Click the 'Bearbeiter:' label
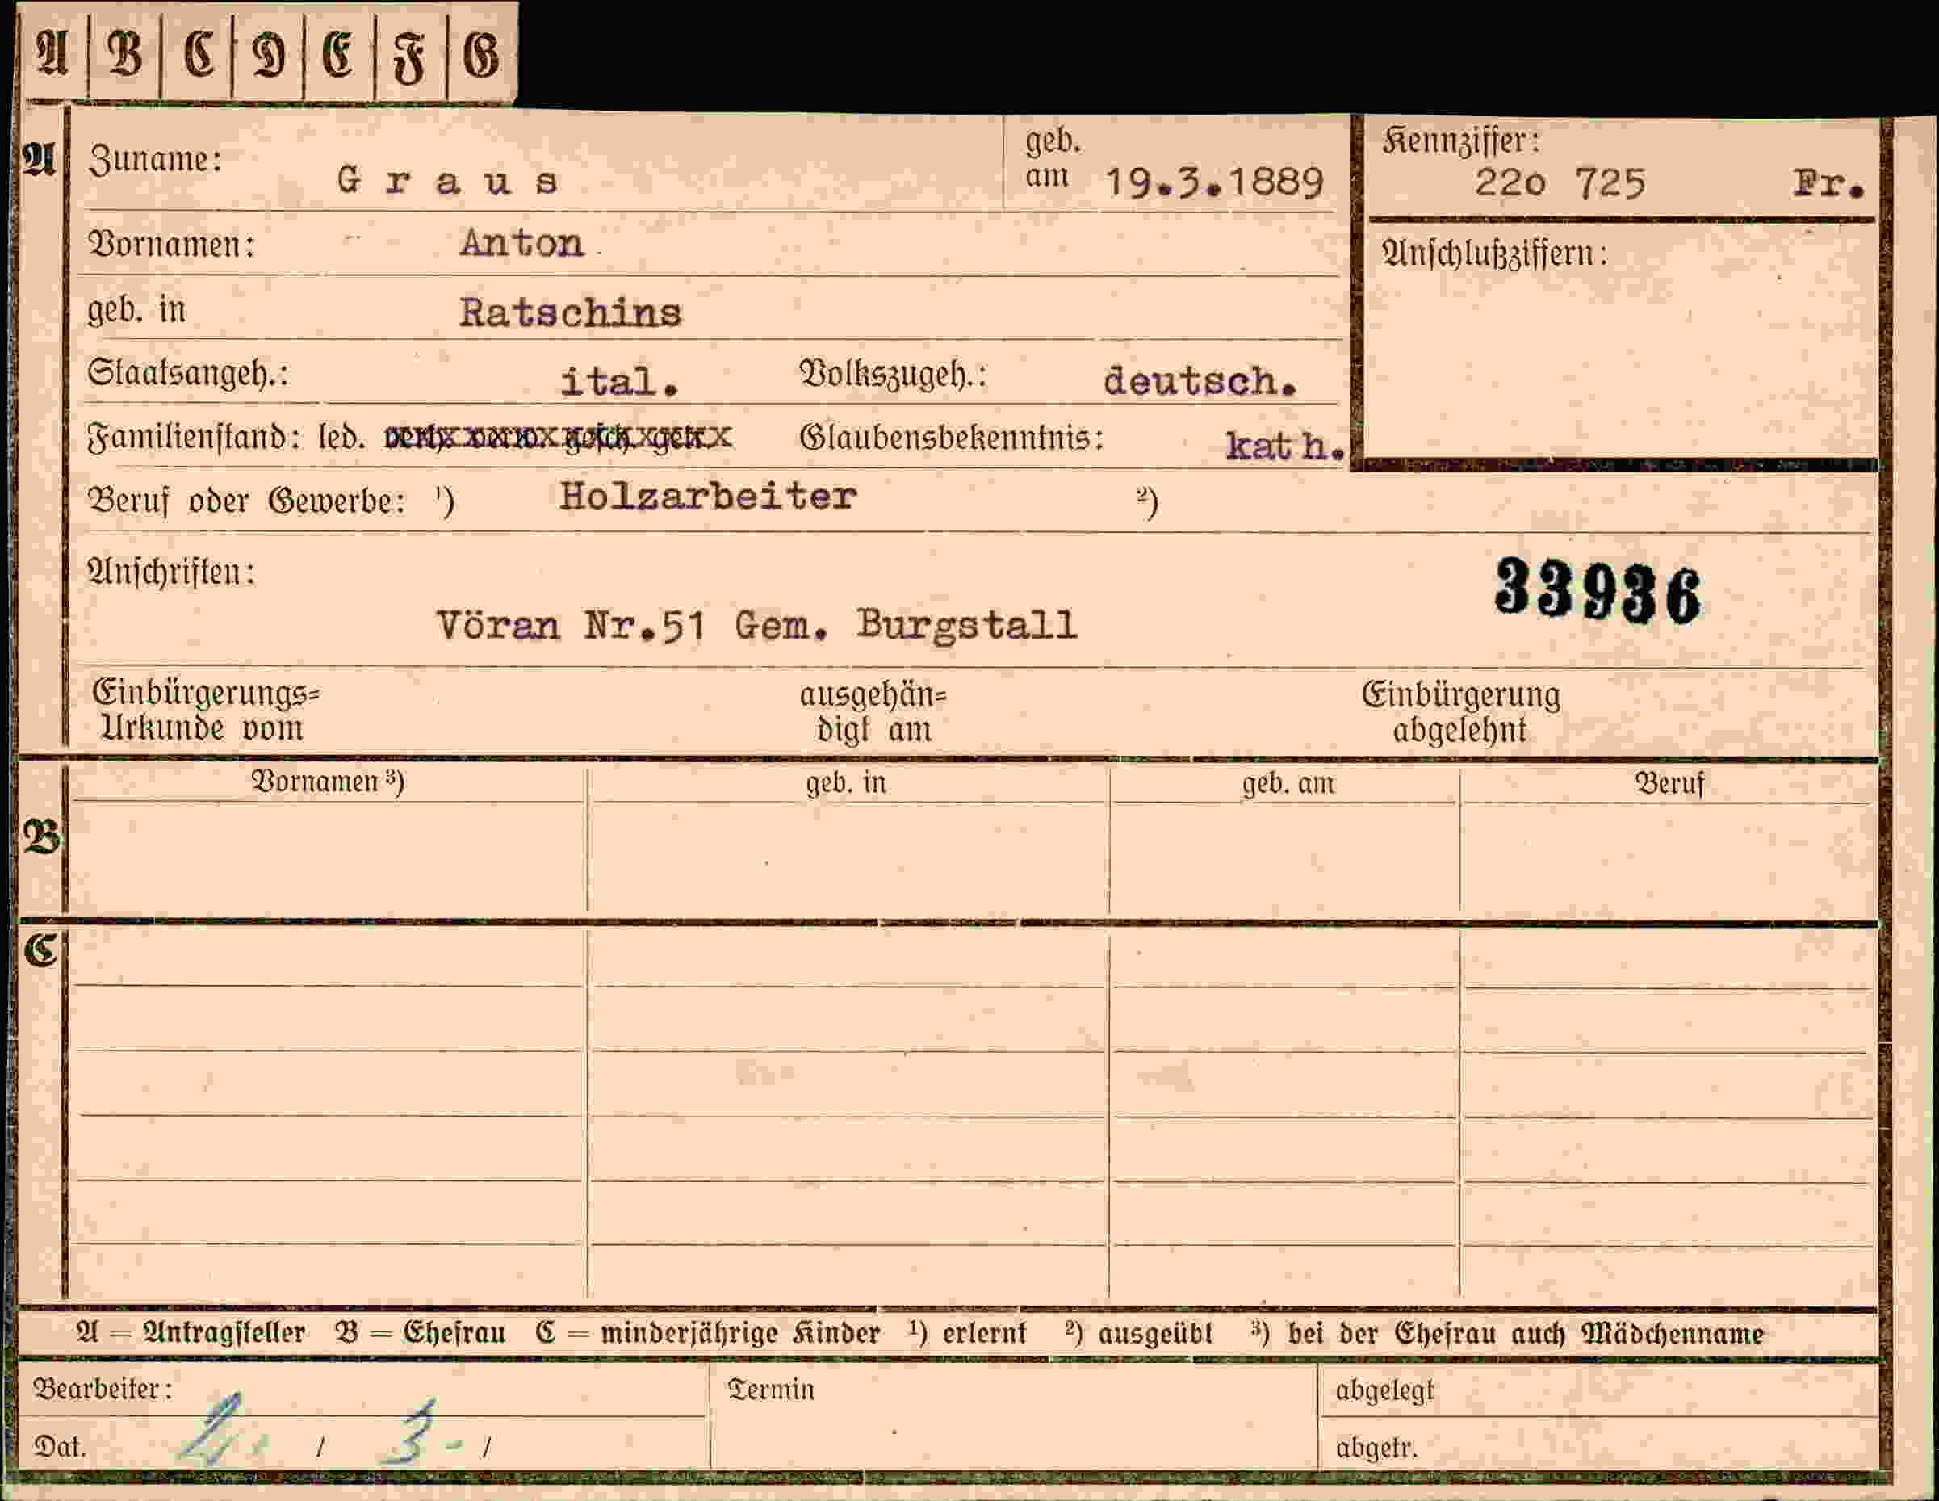 [x=102, y=1389]
